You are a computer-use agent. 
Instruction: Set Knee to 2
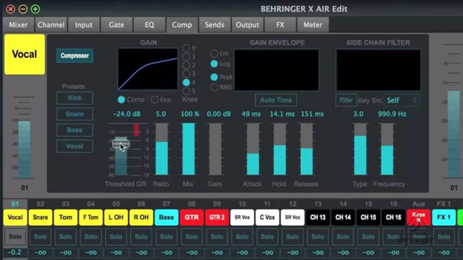tap(186, 65)
